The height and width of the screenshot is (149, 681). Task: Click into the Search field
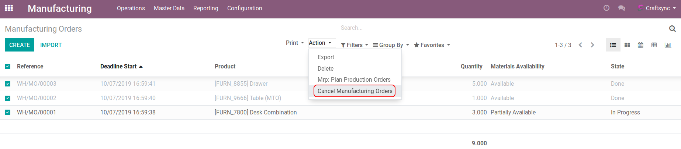(502, 28)
